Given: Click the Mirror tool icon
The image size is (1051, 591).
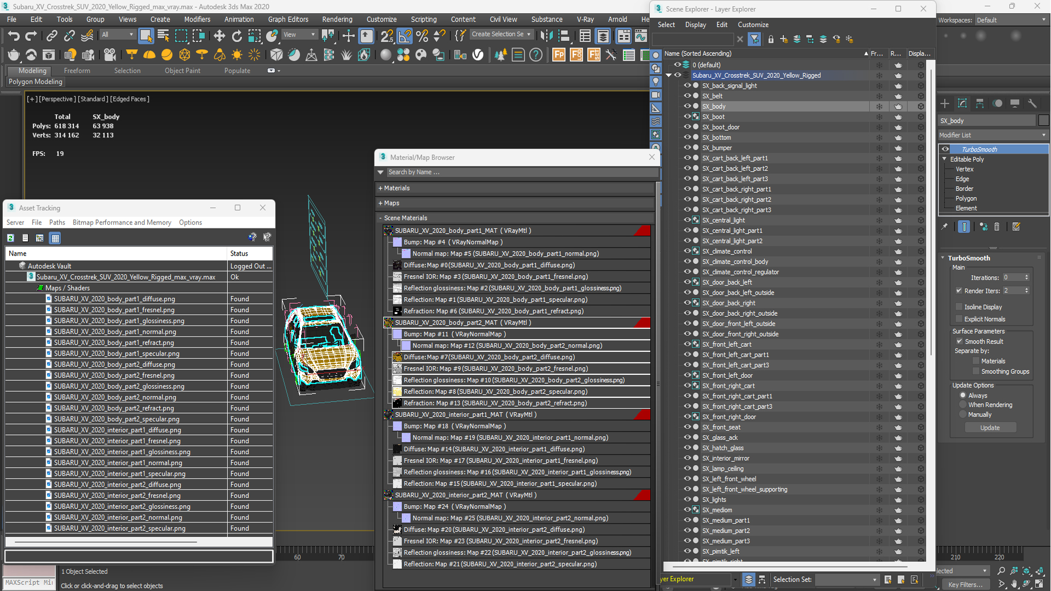Looking at the screenshot, I should point(546,36).
